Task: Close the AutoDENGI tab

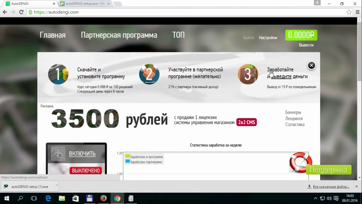Action: click(53, 4)
